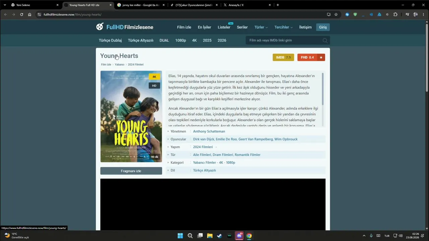Screen dimensions: 429x241
Task: Click the star icon beside FHD 8.4 rating
Action: coord(321,58)
